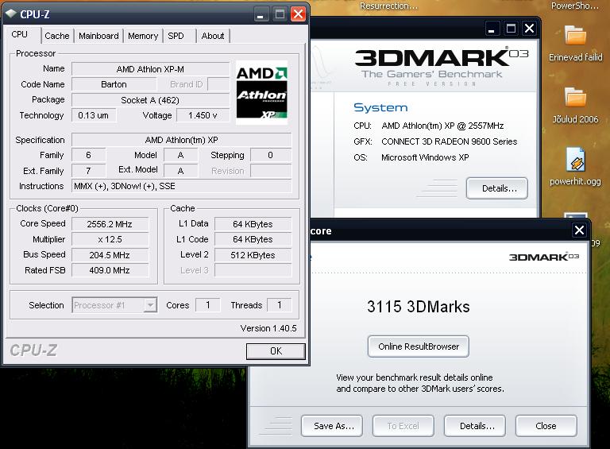Click the 3115 3DMarks score text
The height and width of the screenshot is (449, 610).
coord(419,307)
